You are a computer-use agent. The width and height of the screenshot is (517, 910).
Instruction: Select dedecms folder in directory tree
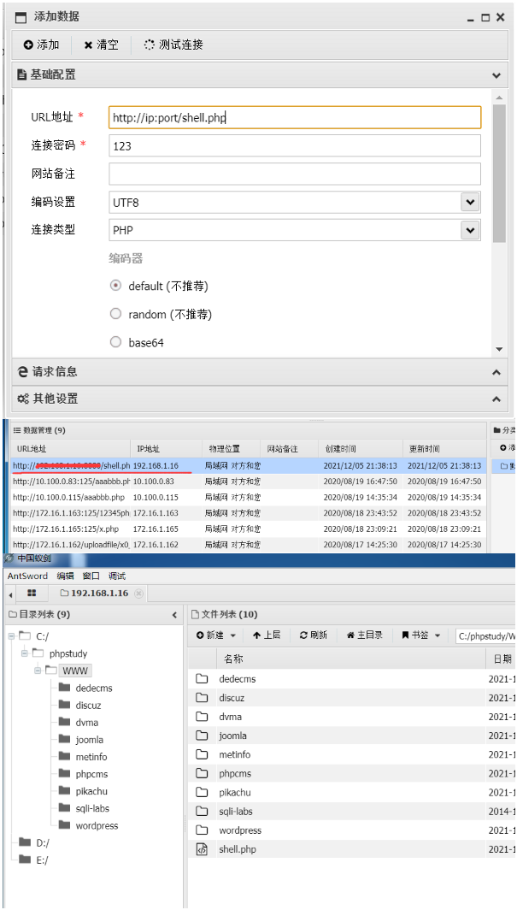[93, 688]
